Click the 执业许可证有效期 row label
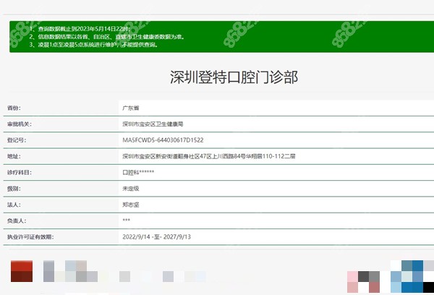Viewport: 434px width, 295px height. 30,236
